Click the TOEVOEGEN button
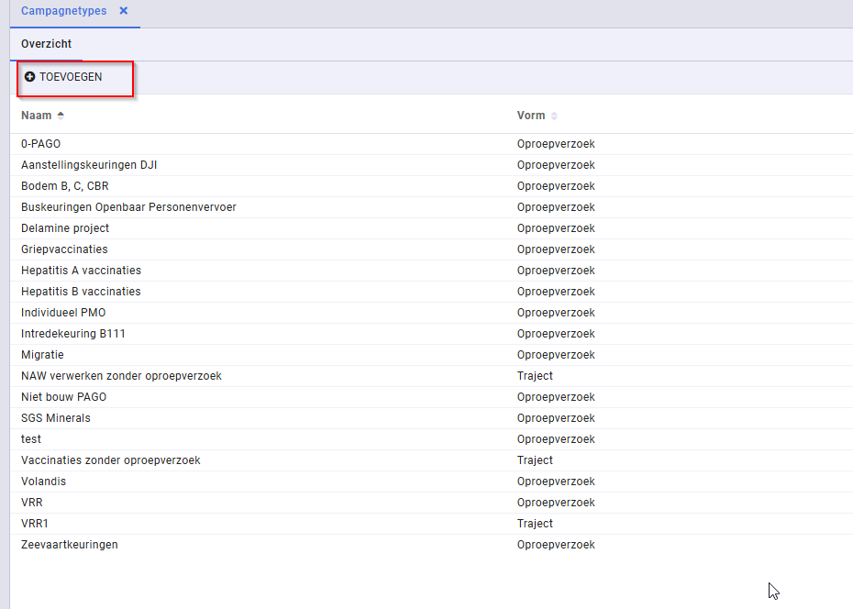Screen dimensions: 853x609 63,77
